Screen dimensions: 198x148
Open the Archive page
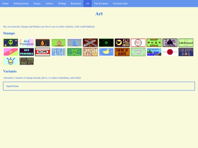click(x=49, y=4)
